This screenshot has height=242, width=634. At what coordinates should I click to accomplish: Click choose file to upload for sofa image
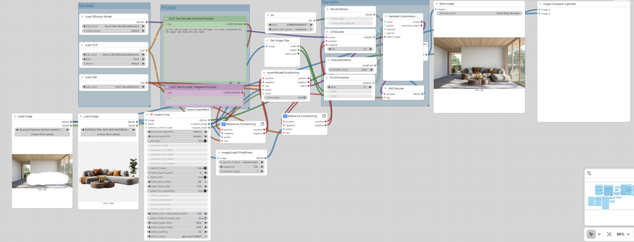[x=108, y=134]
